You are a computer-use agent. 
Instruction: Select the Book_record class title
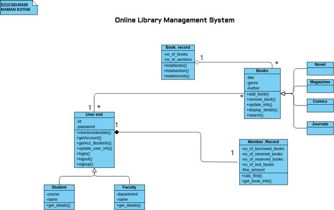tap(178, 47)
